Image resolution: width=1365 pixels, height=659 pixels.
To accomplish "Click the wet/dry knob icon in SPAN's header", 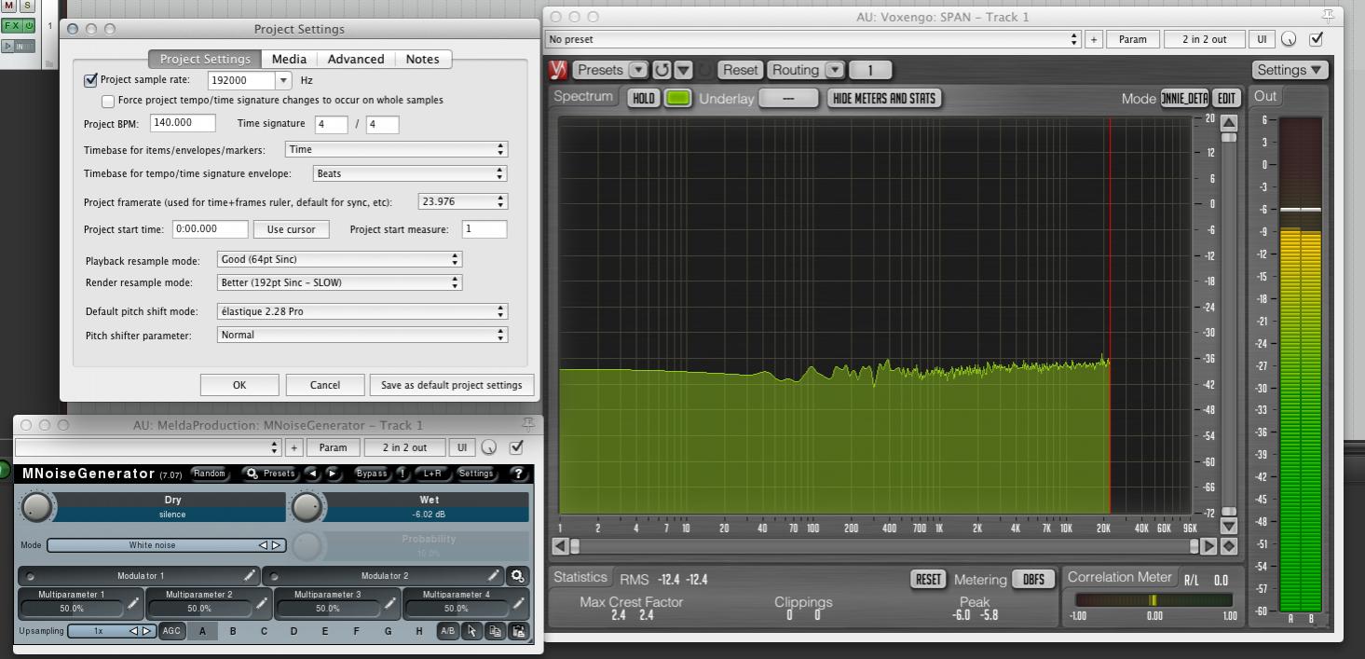I will pos(1290,39).
